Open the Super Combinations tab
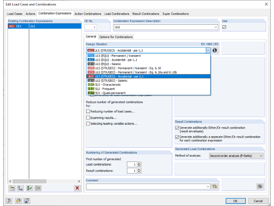 (x=176, y=14)
